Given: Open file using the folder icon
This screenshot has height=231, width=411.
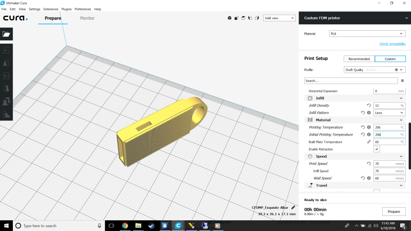Looking at the screenshot, I should [6, 34].
